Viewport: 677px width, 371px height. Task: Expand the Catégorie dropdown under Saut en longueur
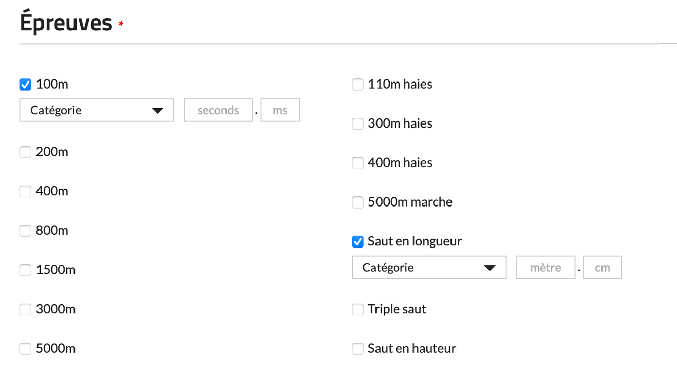[x=429, y=267]
